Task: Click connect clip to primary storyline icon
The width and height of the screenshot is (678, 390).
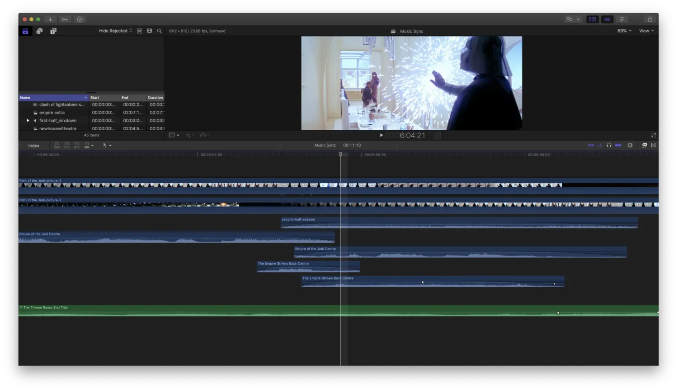Action: tap(56, 145)
